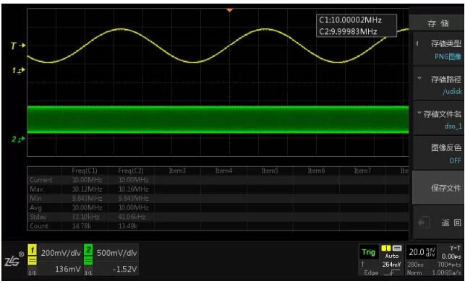The image size is (465, 284).
Task: Click channel 1 DC coupling icon
Action: tap(32, 261)
